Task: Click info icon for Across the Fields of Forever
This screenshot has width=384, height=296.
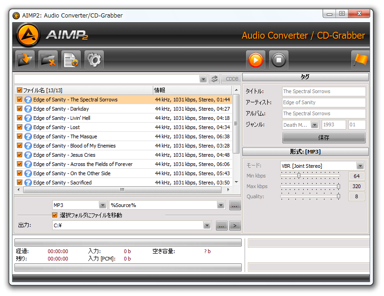Action: [28, 164]
